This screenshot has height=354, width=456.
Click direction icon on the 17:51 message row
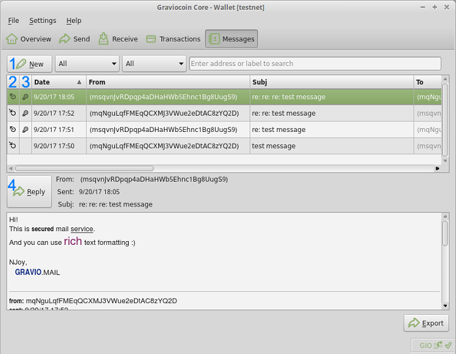(13, 129)
